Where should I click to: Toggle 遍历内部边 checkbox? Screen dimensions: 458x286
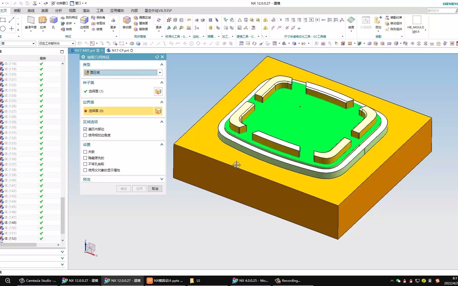pyautogui.click(x=85, y=129)
